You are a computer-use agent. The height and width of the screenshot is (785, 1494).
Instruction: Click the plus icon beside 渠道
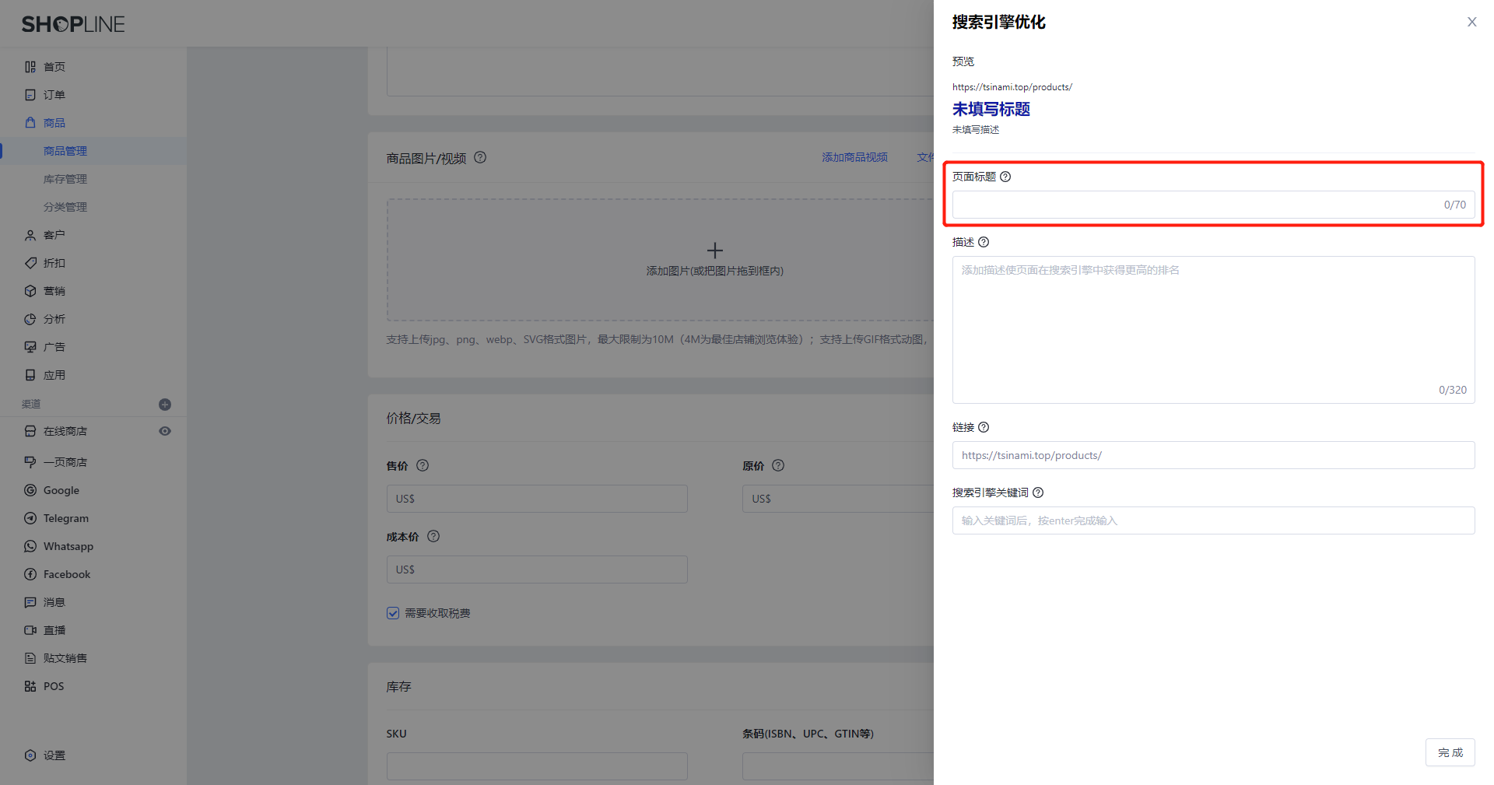165,405
